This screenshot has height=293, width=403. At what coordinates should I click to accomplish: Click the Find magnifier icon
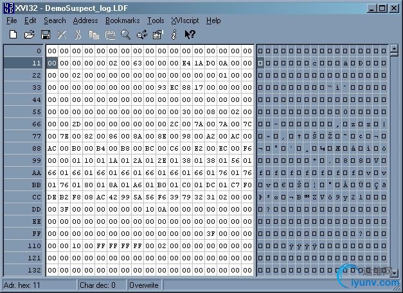tap(126, 35)
